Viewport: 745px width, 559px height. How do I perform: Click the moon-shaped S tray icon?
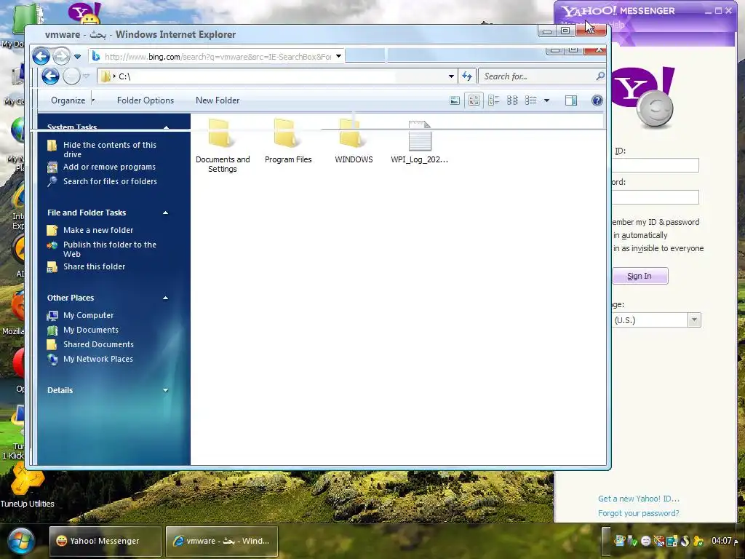685,541
